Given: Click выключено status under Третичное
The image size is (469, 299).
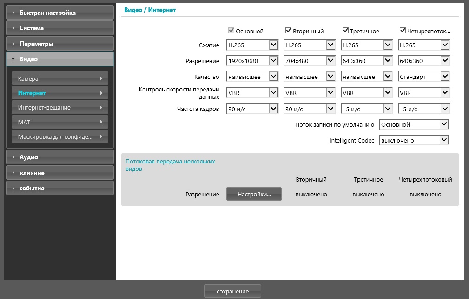Looking at the screenshot, I should coord(368,195).
